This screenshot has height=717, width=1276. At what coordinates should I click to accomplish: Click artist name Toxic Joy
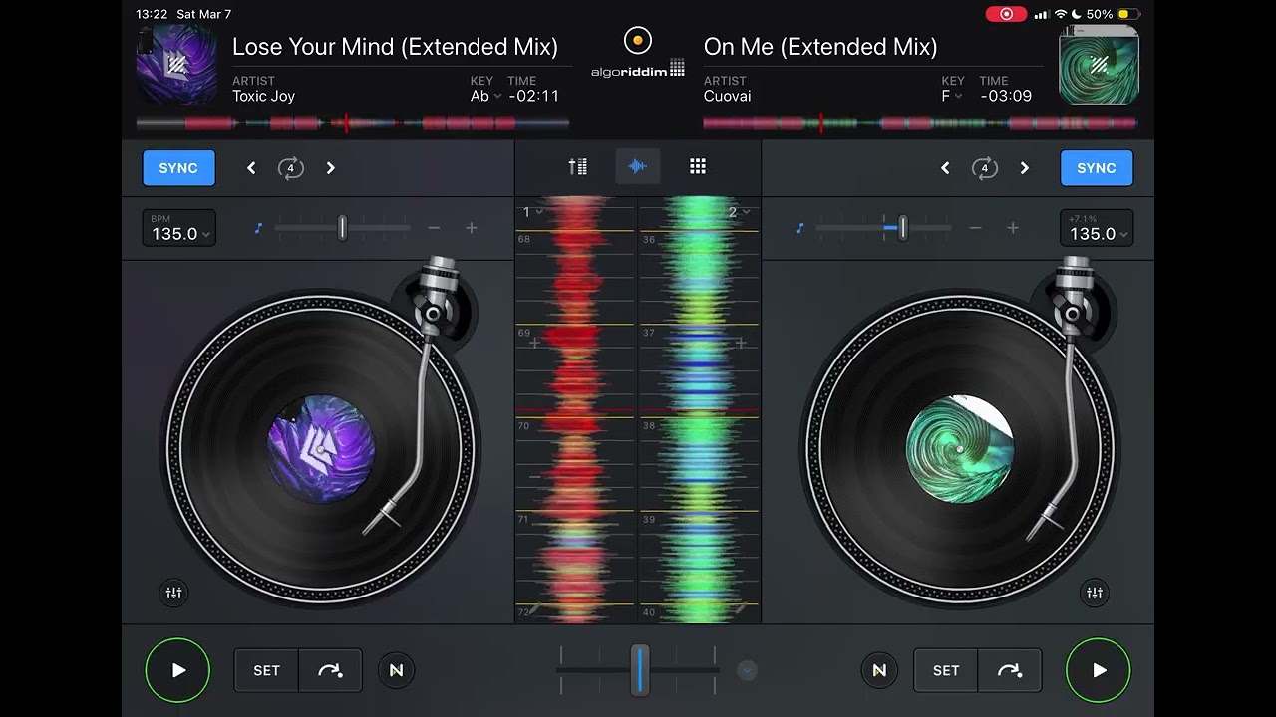click(x=263, y=96)
